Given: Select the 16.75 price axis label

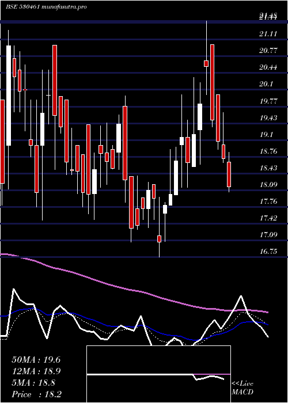Looking at the screenshot, I should tap(268, 252).
